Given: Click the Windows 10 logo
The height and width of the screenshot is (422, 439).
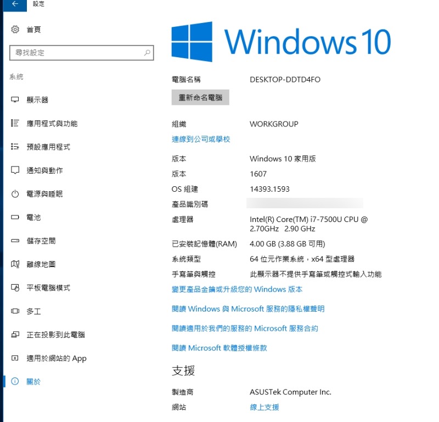Looking at the screenshot, I should [281, 42].
